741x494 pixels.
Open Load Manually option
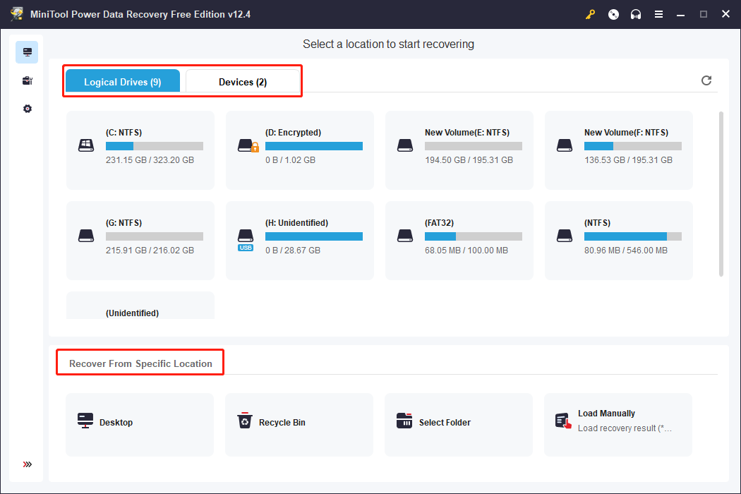tap(618, 425)
